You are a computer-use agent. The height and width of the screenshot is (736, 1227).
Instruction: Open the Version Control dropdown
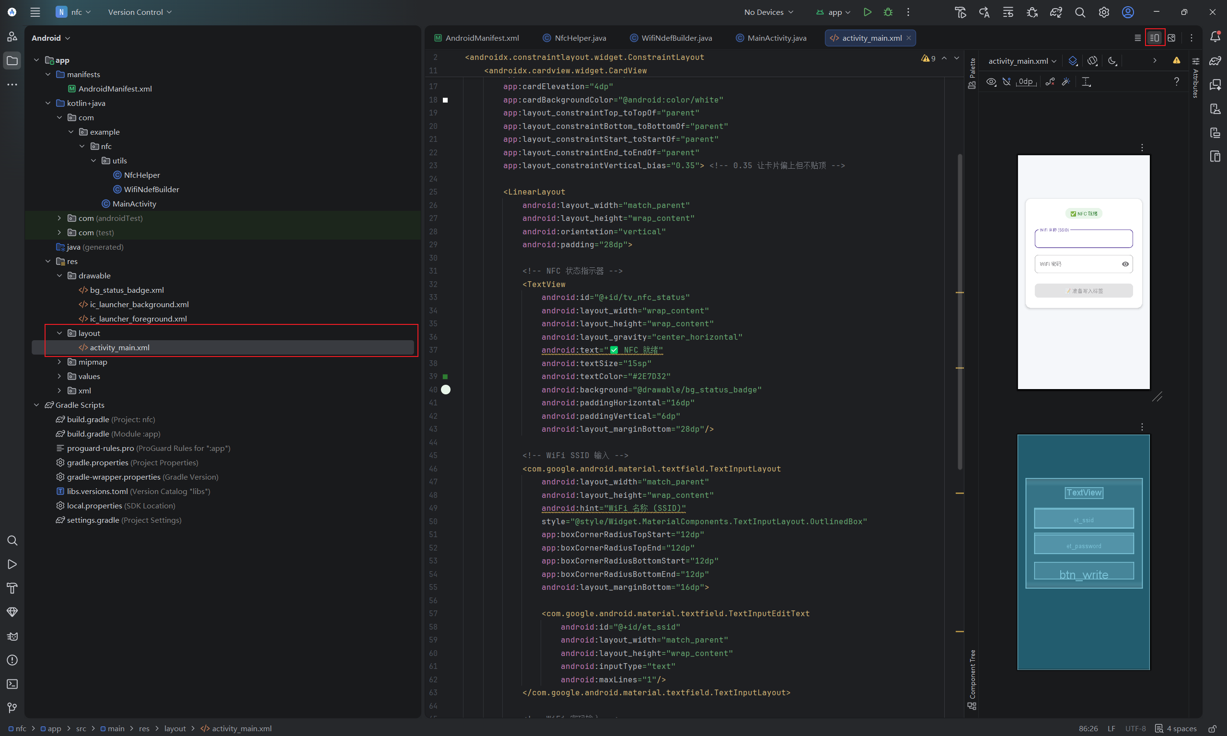pyautogui.click(x=139, y=12)
